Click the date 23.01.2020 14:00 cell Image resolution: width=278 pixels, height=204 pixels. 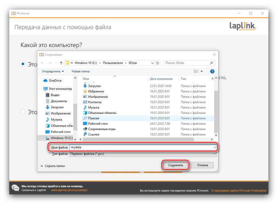click(161, 86)
